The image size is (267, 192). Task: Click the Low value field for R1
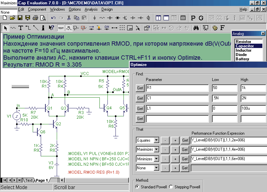tap(225, 88)
